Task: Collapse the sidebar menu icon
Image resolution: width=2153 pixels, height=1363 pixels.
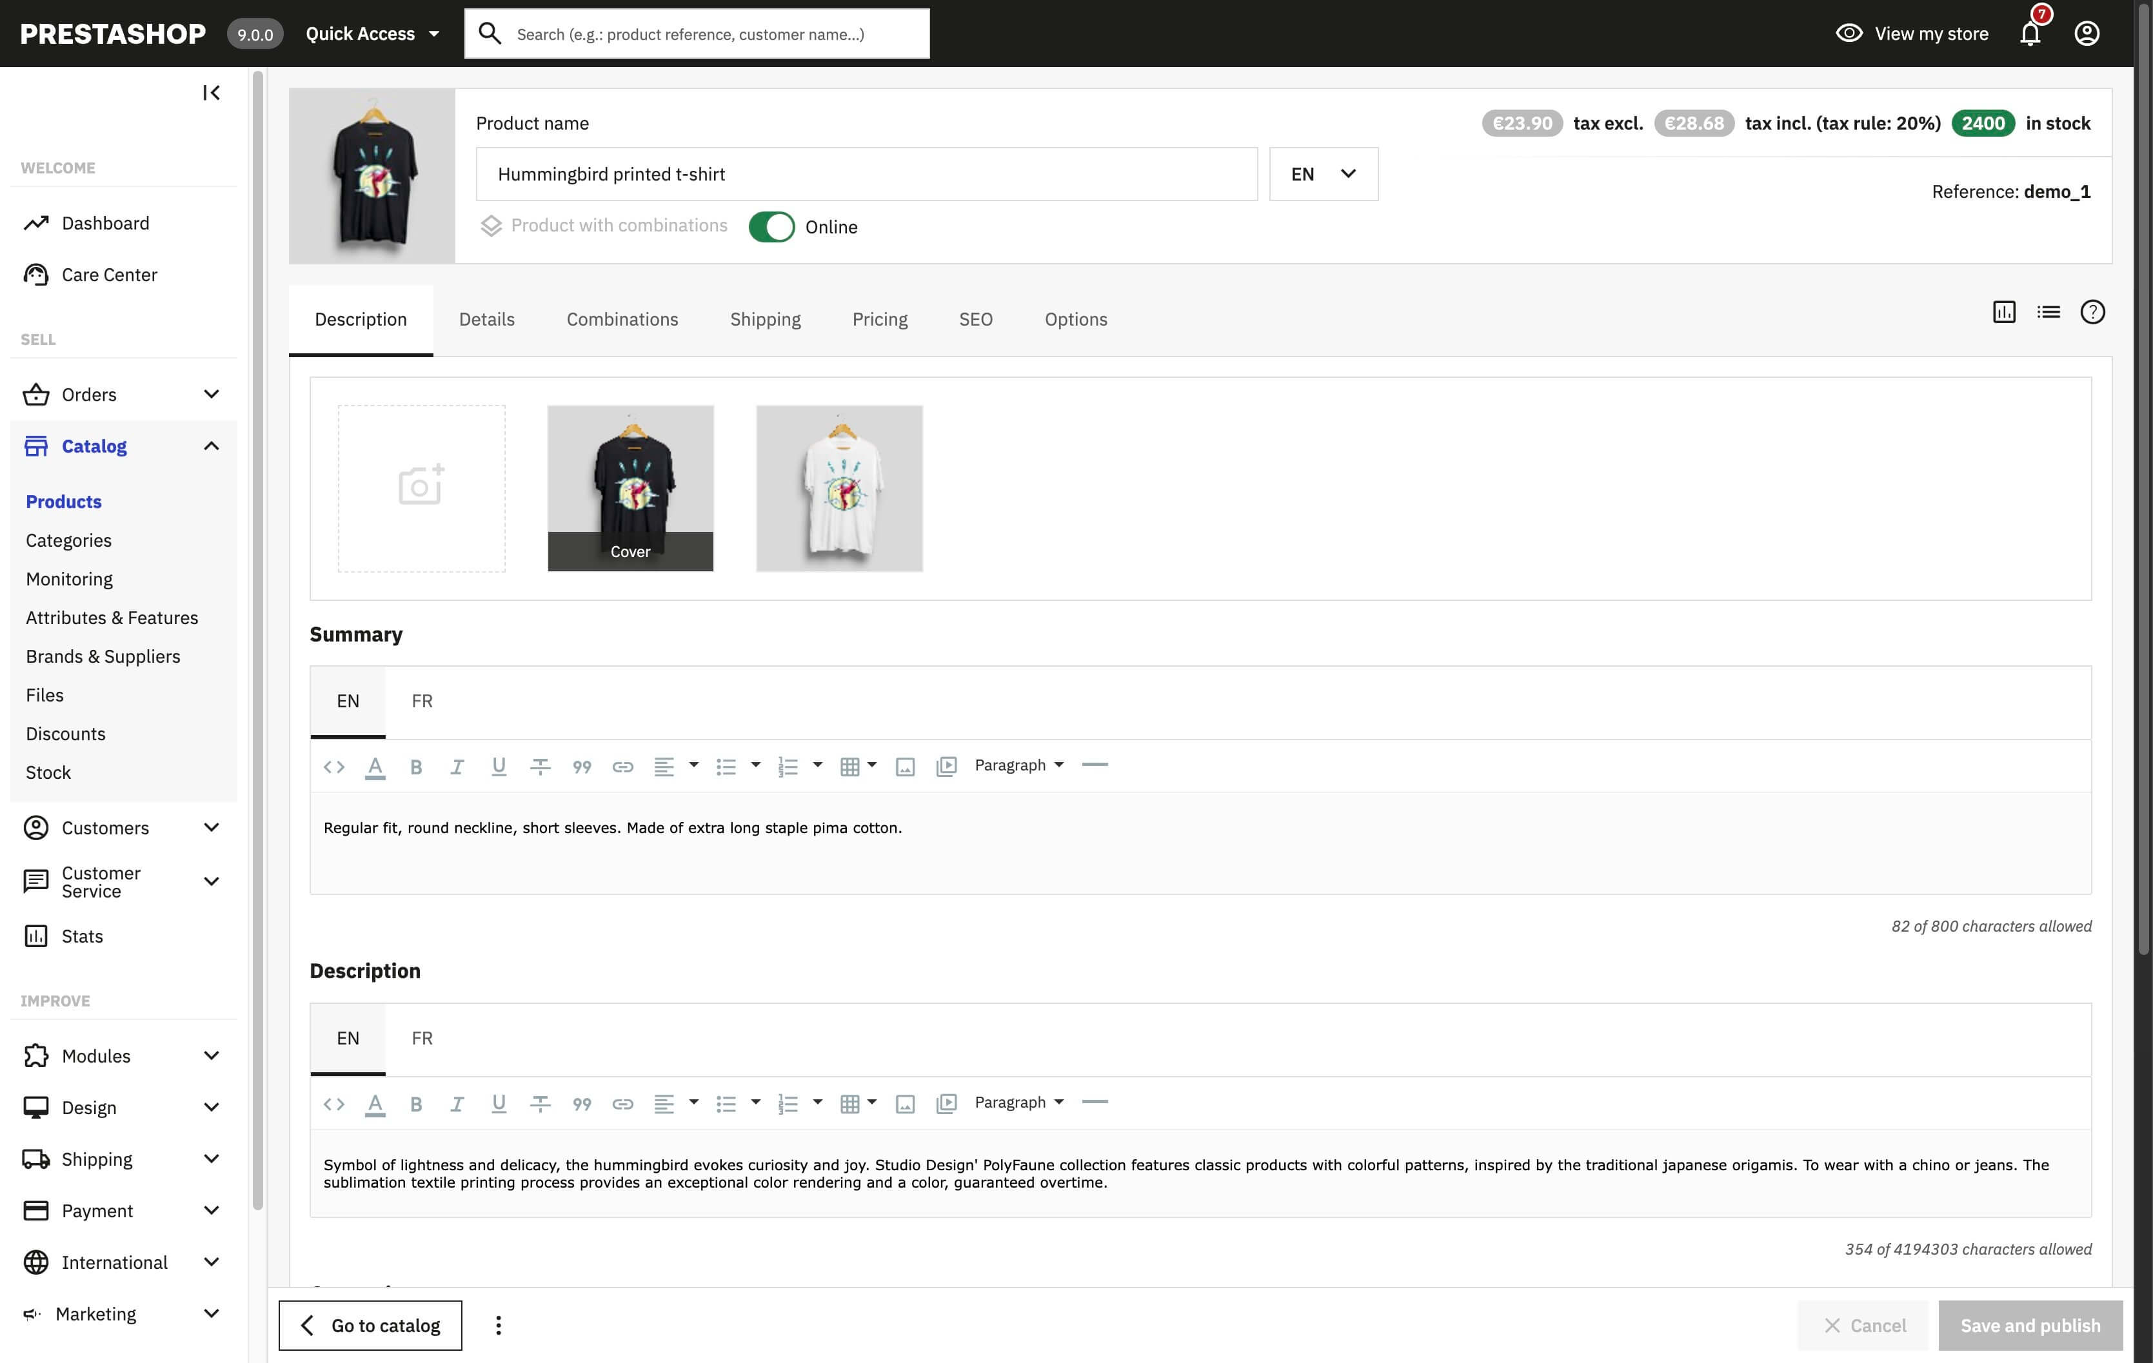Action: point(211,93)
